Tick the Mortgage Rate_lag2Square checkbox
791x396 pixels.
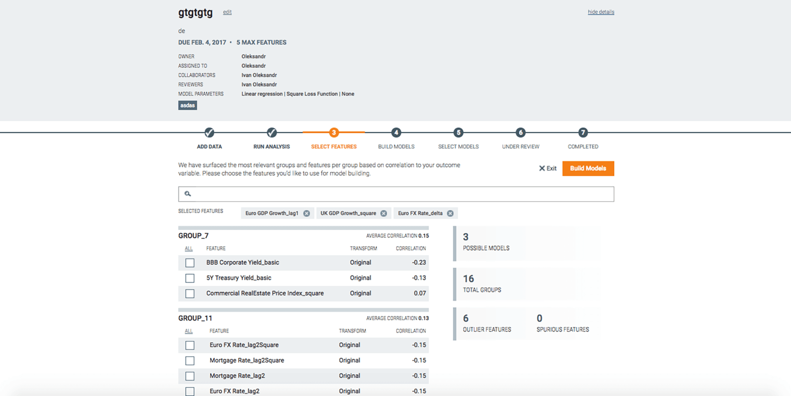(190, 361)
